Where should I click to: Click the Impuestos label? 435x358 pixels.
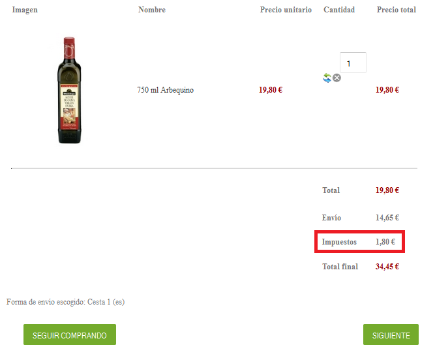click(339, 242)
